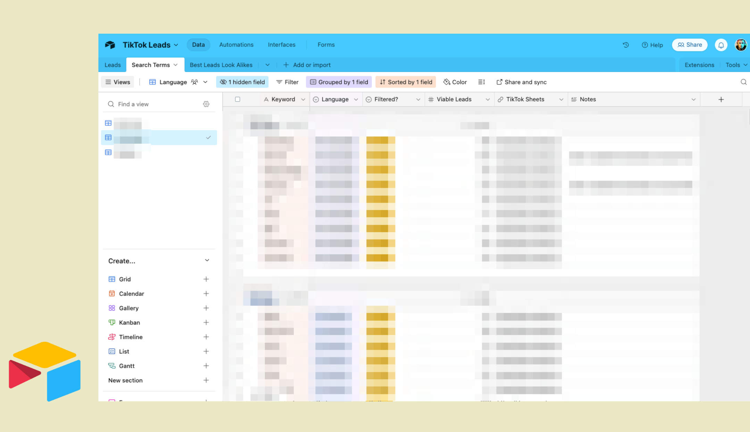This screenshot has width=750, height=432.
Task: Click Add or import
Action: tap(307, 65)
